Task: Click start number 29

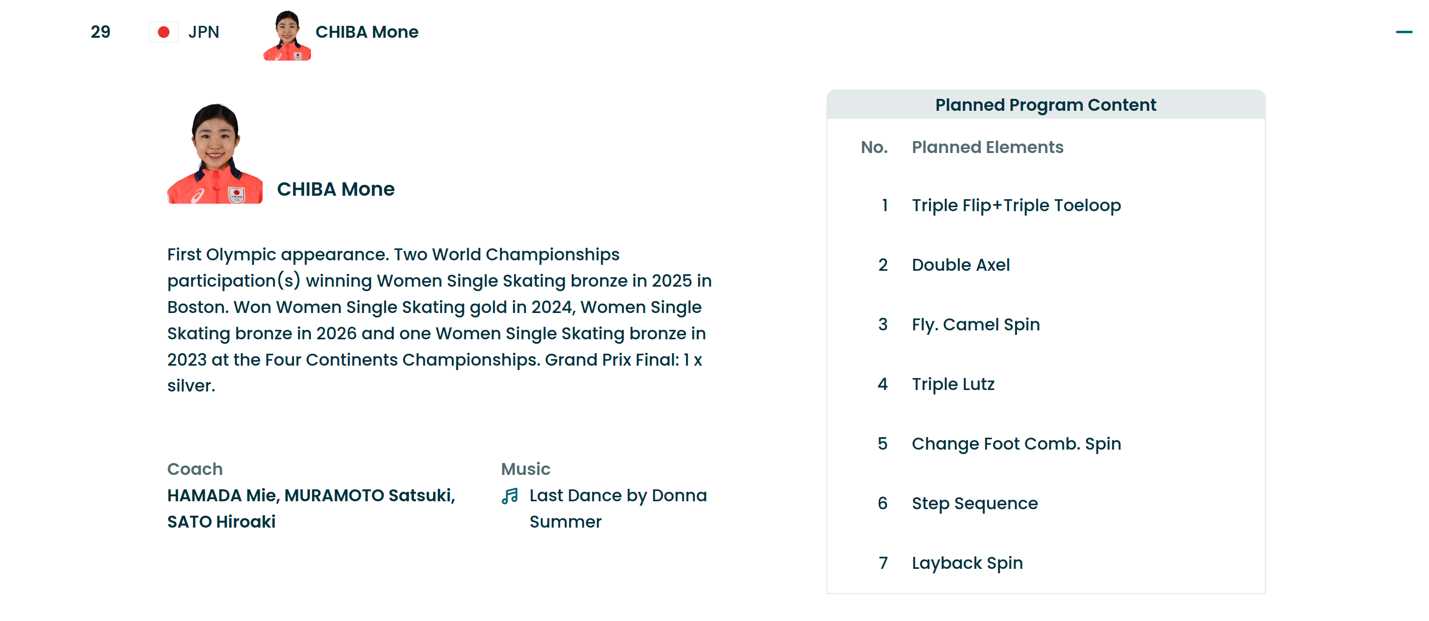Action: pyautogui.click(x=101, y=32)
